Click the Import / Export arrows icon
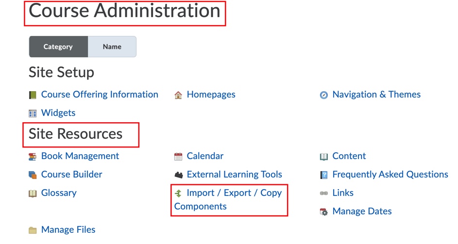 (178, 193)
